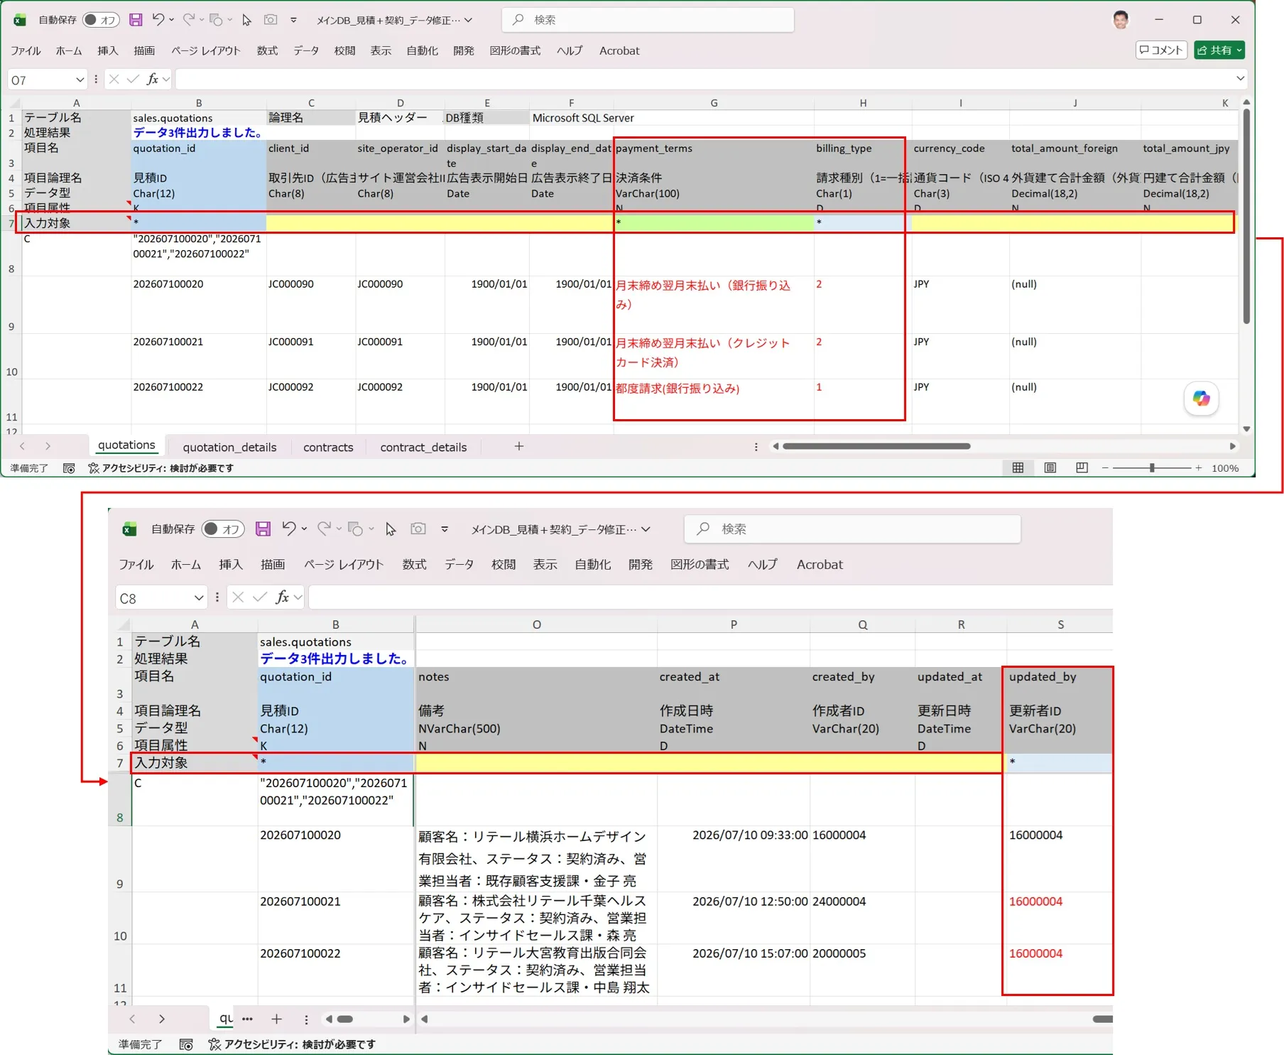Open the データ ribbon tab in the top window
The width and height of the screenshot is (1284, 1055).
tap(306, 50)
